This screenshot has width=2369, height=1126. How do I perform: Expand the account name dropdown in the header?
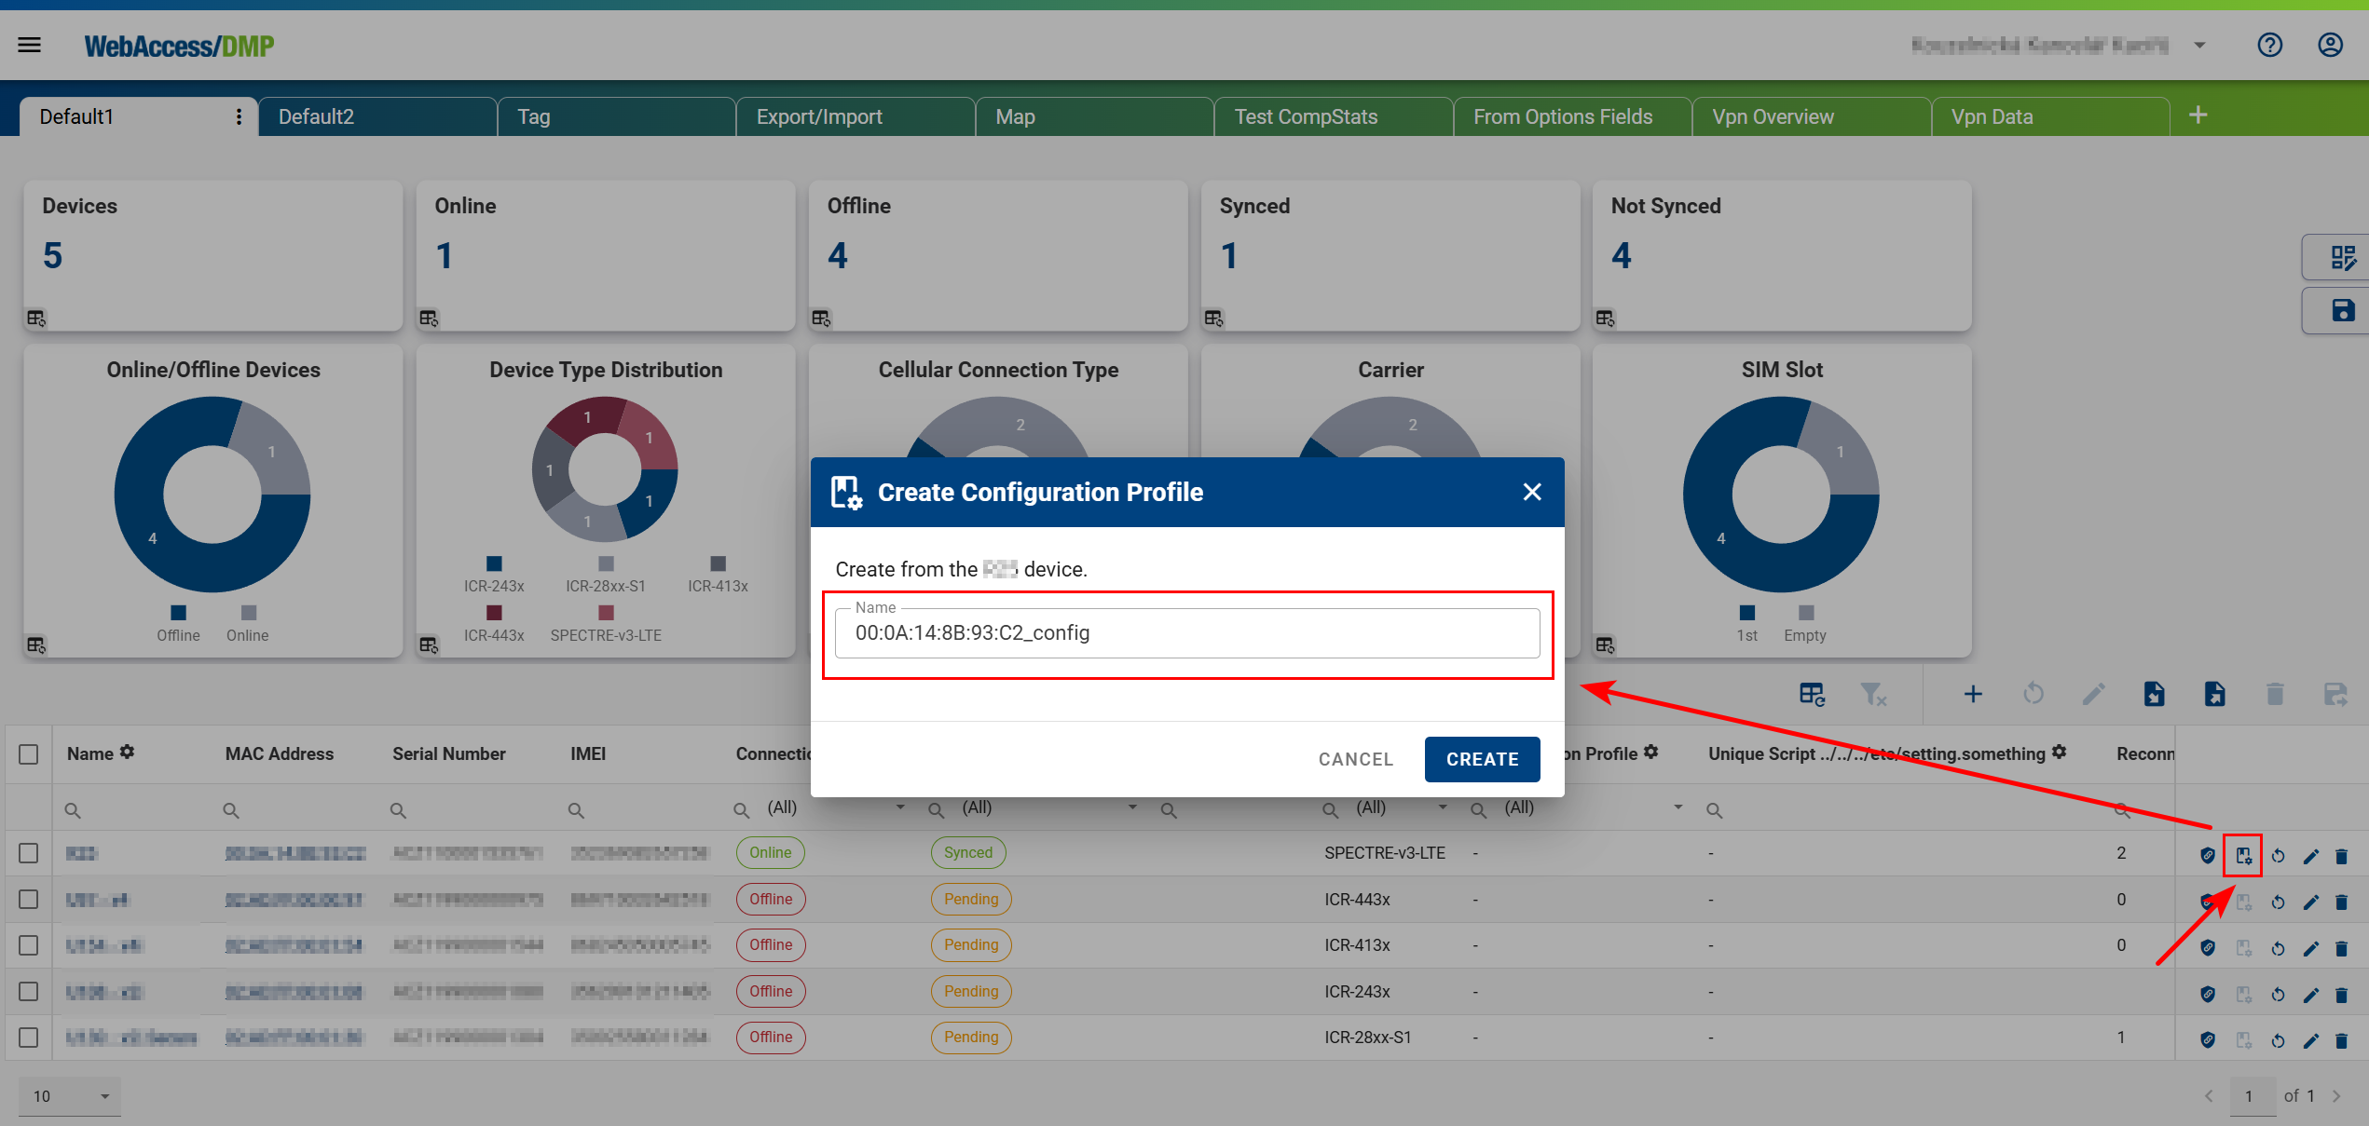(2199, 44)
